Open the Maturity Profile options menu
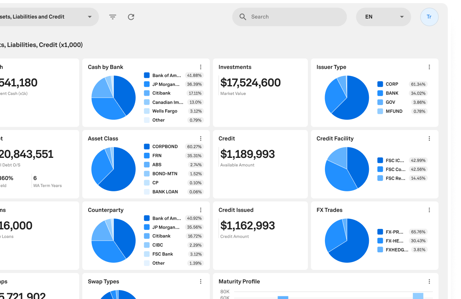Image resolution: width=461 pixels, height=299 pixels. (x=429, y=282)
